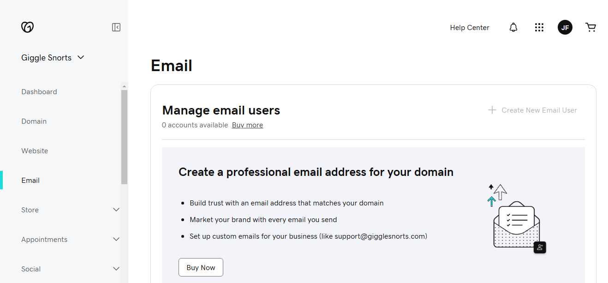Follow the Buy more link
Viewport: 608px width, 283px height.
click(247, 125)
